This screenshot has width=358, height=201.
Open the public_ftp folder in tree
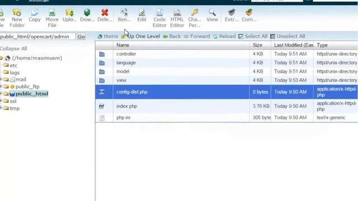[27, 87]
